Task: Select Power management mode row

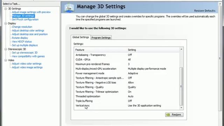Action: pyautogui.click(x=127, y=73)
